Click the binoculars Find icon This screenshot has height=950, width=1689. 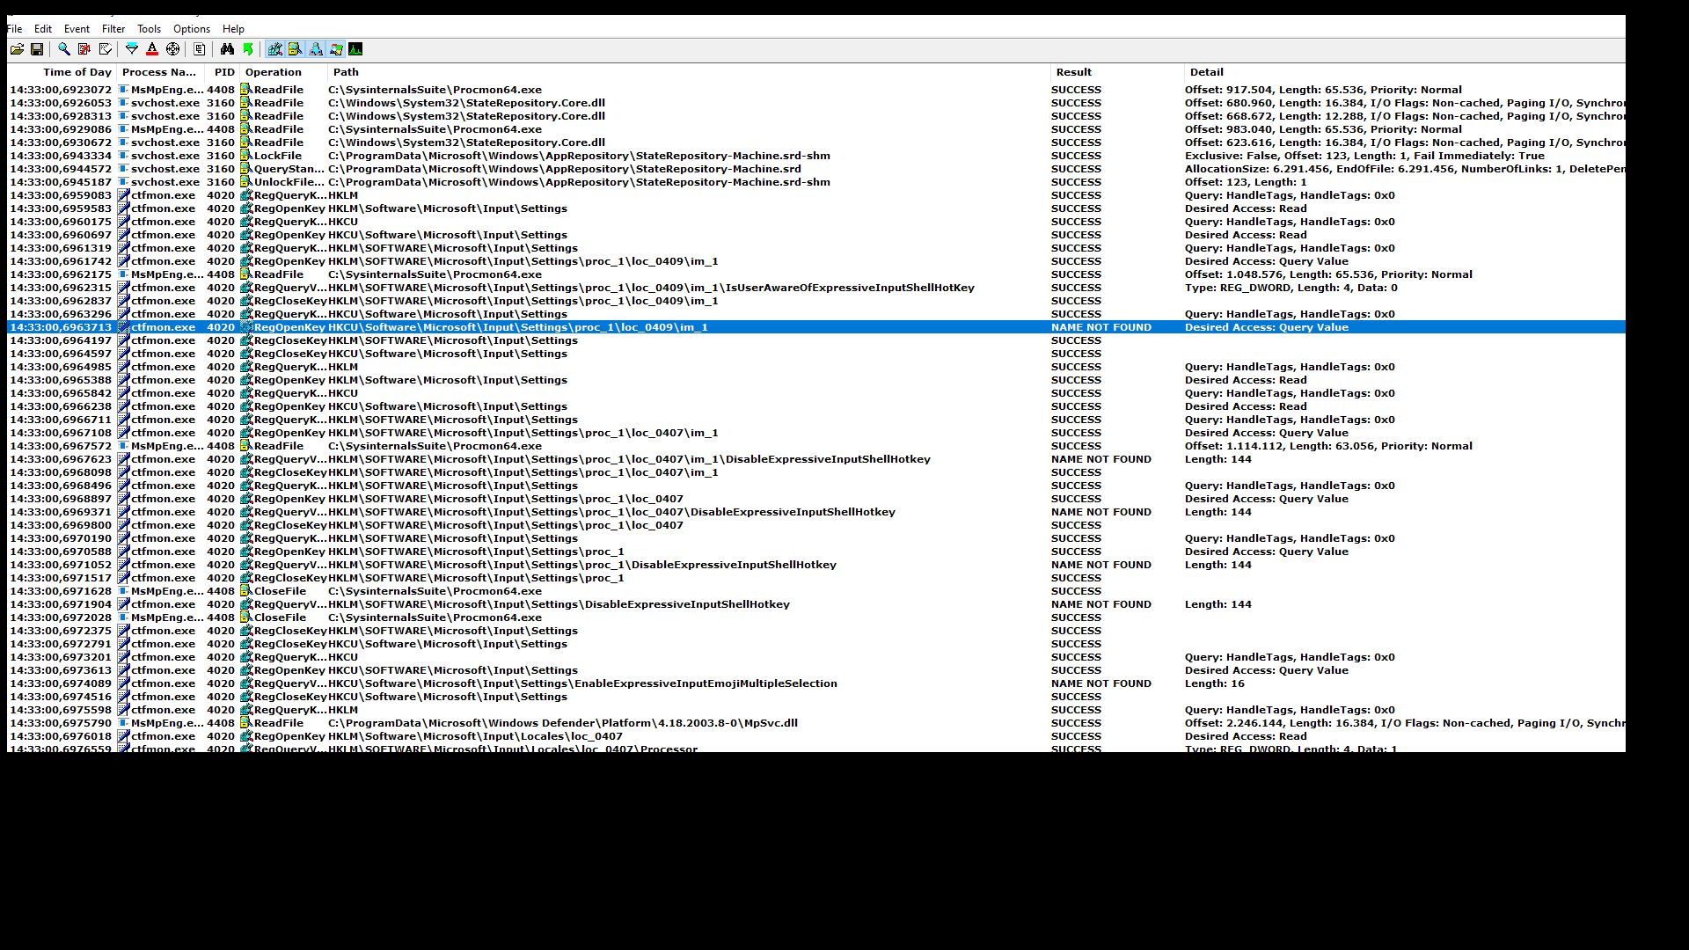click(227, 49)
